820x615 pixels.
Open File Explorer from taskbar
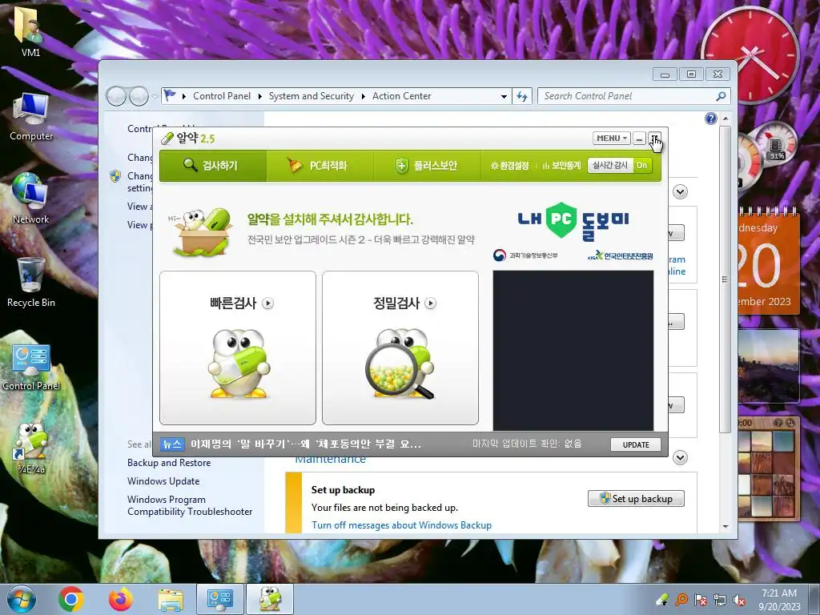pos(171,600)
